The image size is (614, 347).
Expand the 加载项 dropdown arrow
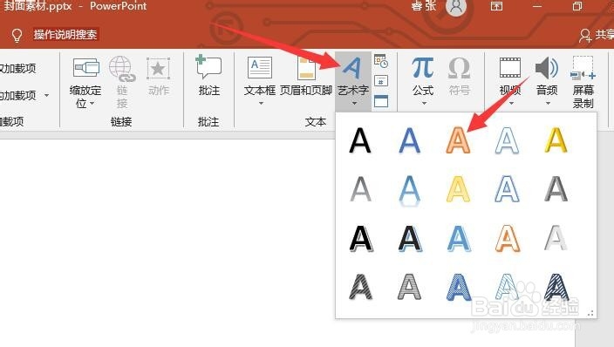point(46,95)
